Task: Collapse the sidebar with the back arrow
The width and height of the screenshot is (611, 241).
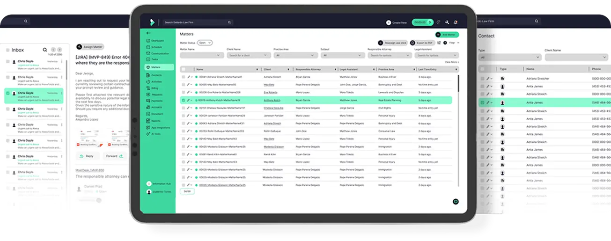Action: pyautogui.click(x=148, y=33)
